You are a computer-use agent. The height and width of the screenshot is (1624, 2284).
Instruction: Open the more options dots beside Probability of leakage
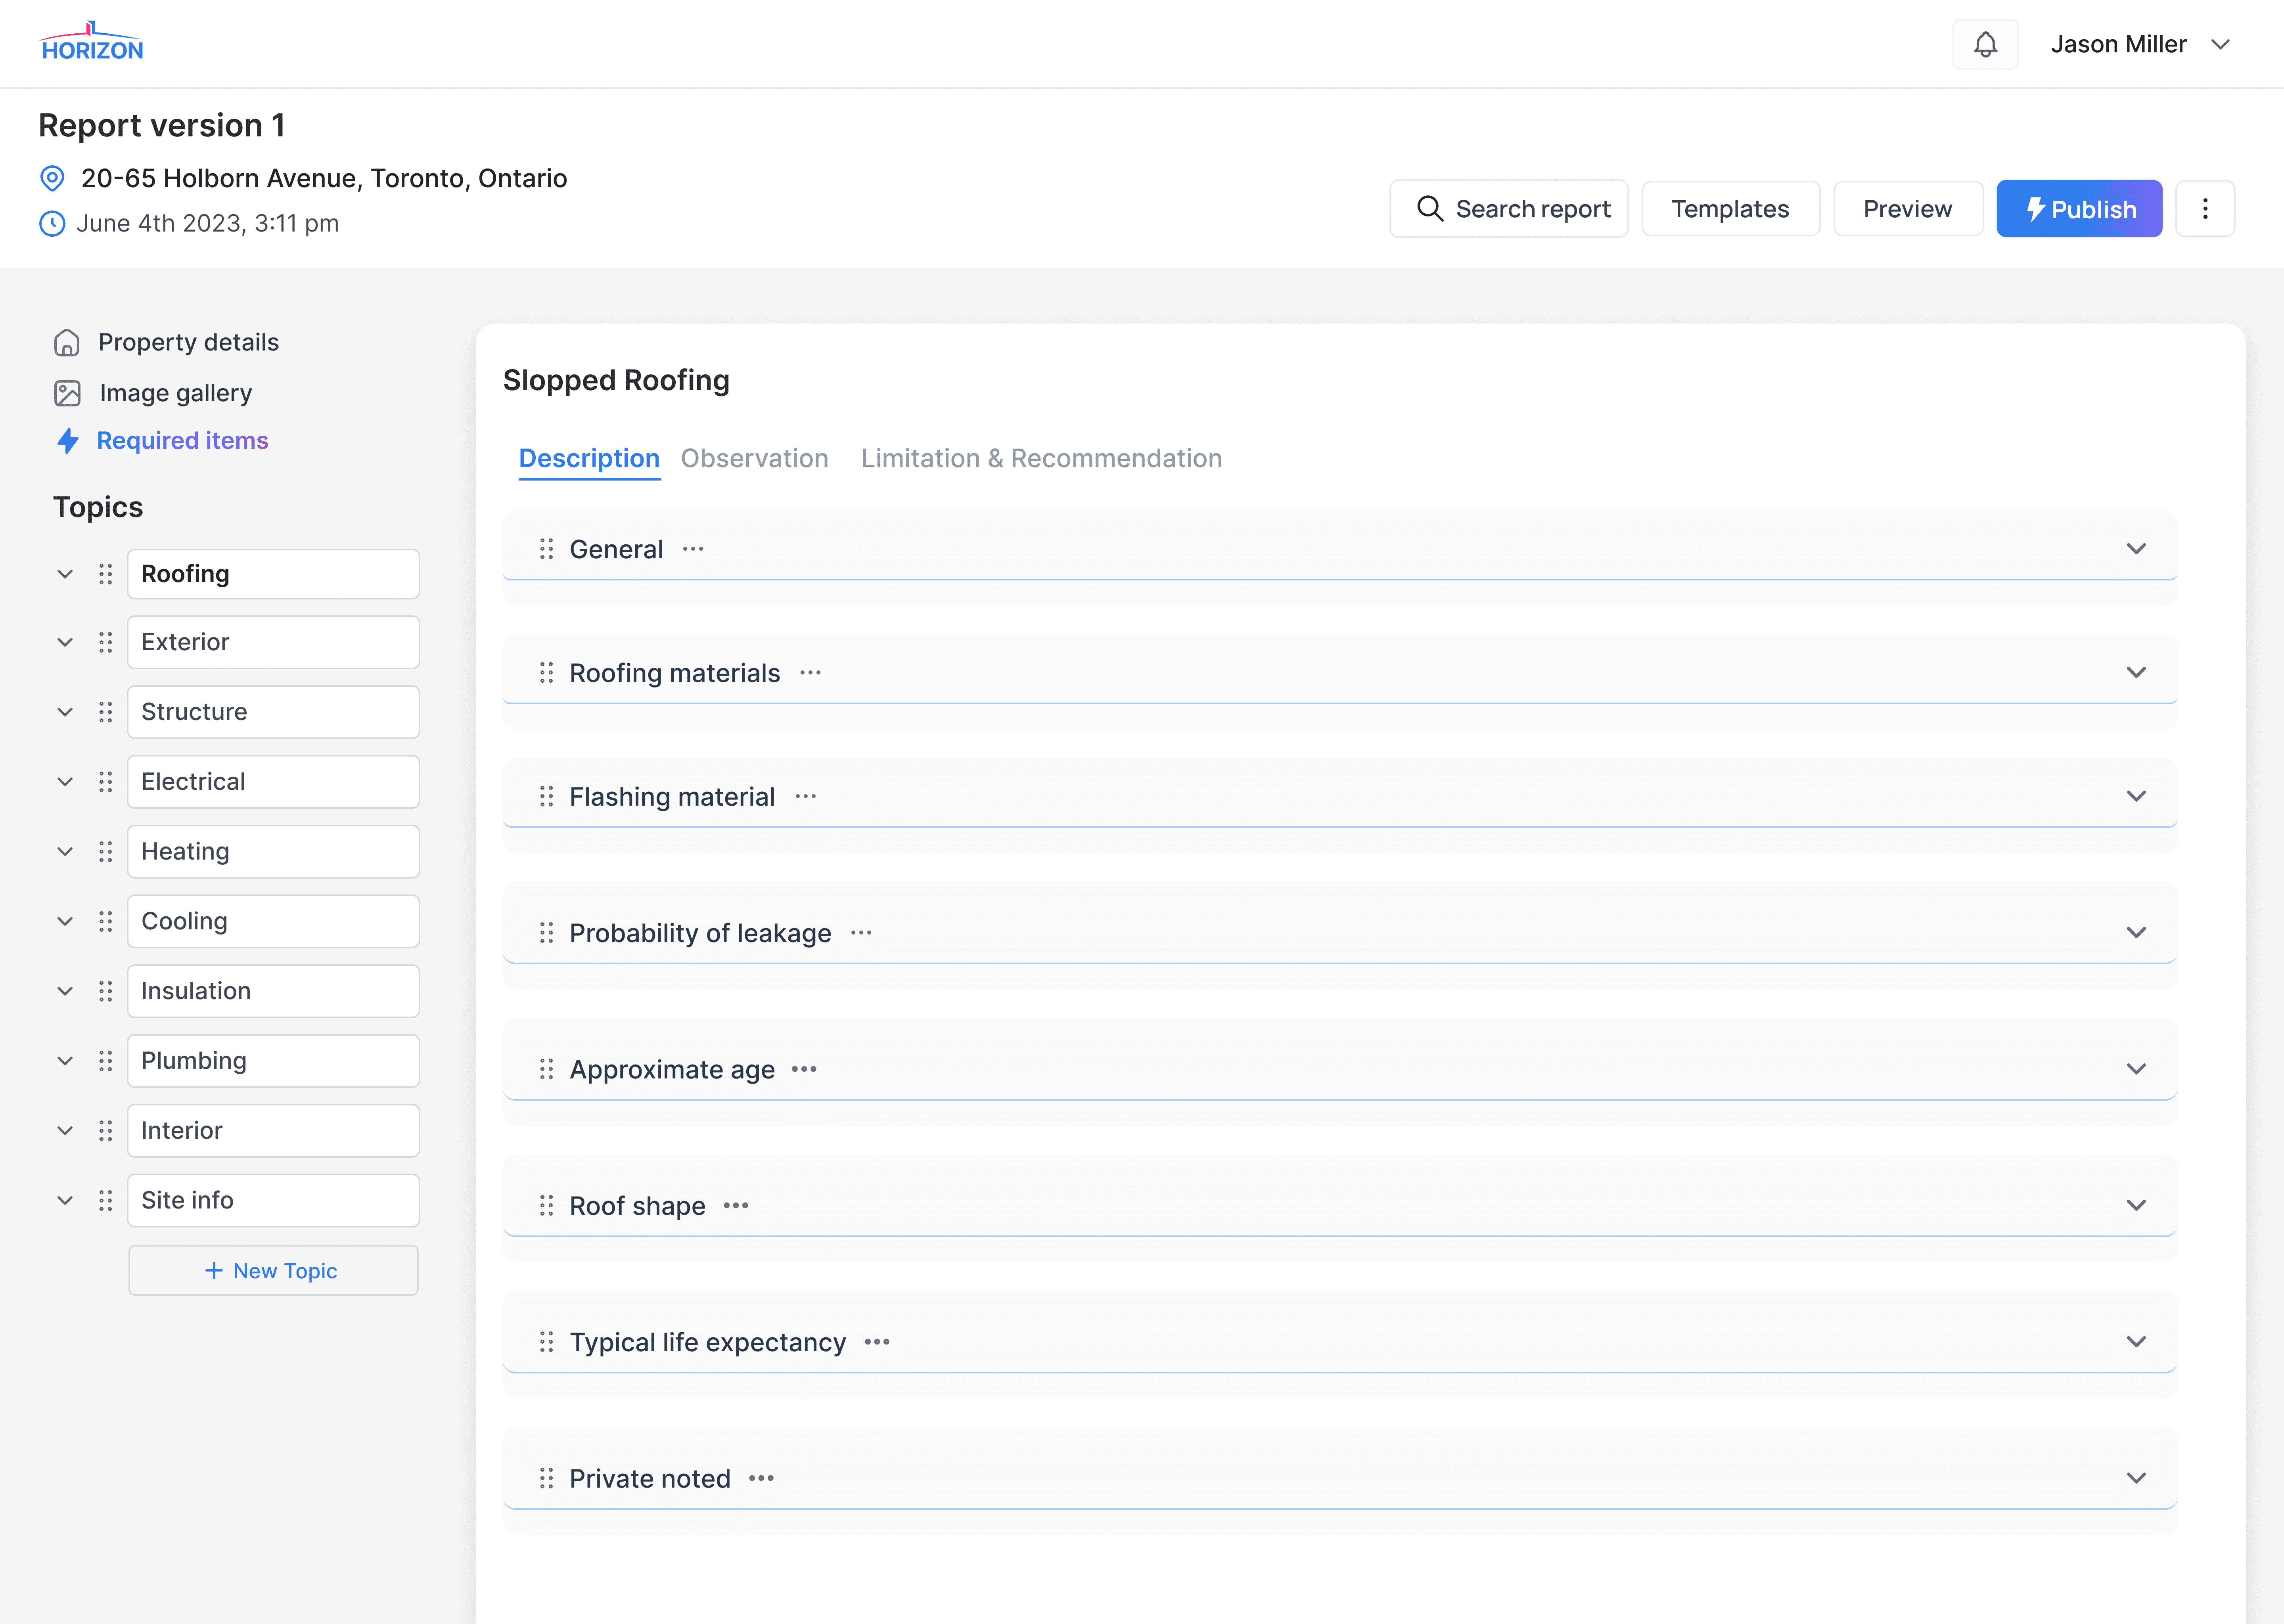coord(861,933)
